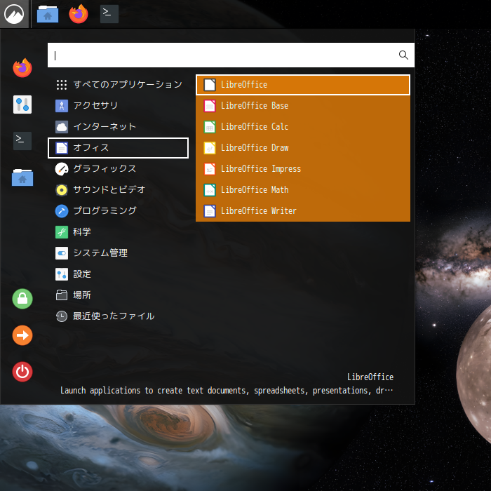Select the 科学 category label
491x491 pixels.
click(x=82, y=231)
